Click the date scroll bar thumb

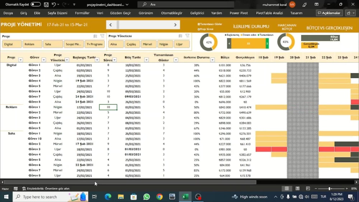[x=118, y=25]
